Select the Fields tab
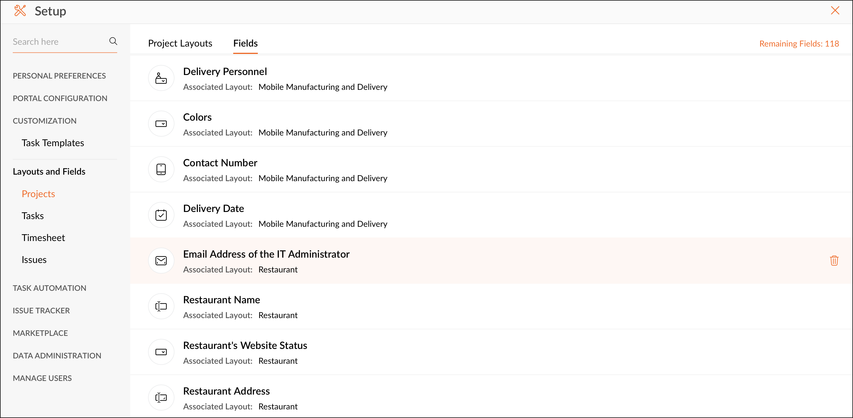Screen dimensions: 853x418 (x=245, y=43)
